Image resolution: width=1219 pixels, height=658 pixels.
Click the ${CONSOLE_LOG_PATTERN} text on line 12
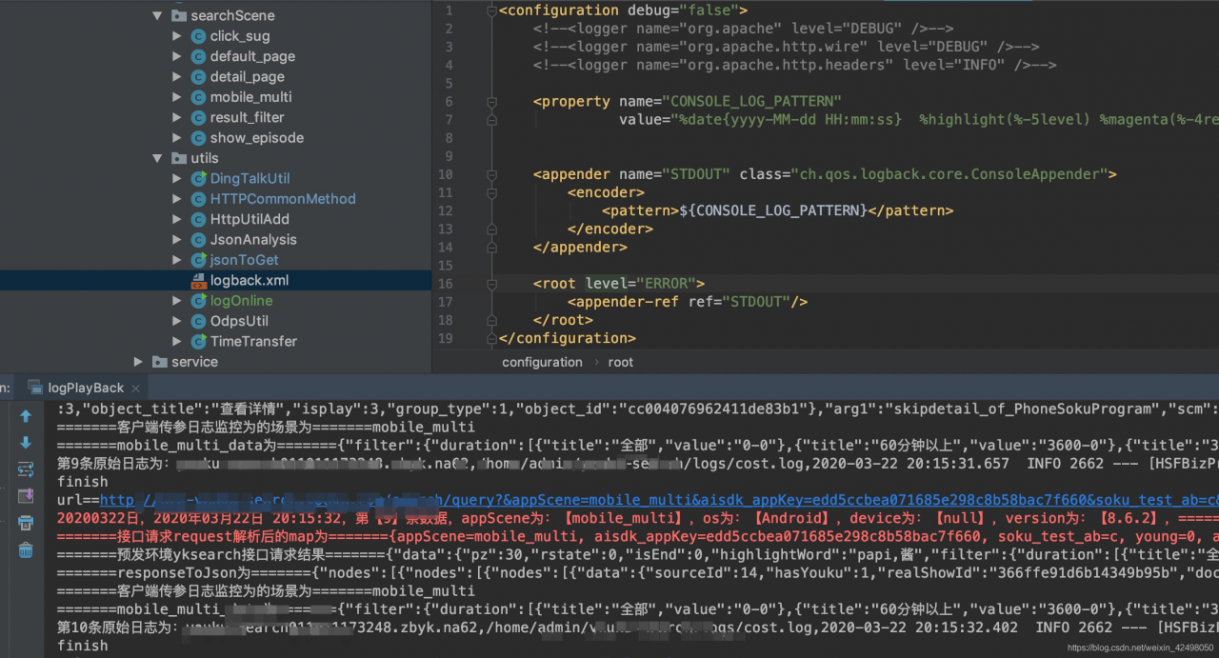[773, 210]
